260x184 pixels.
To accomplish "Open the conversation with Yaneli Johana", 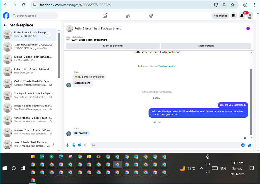I will point(28,120).
